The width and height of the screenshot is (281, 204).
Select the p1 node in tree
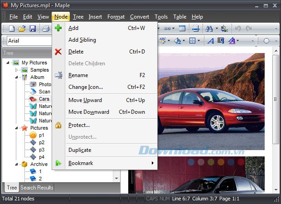tap(41, 135)
